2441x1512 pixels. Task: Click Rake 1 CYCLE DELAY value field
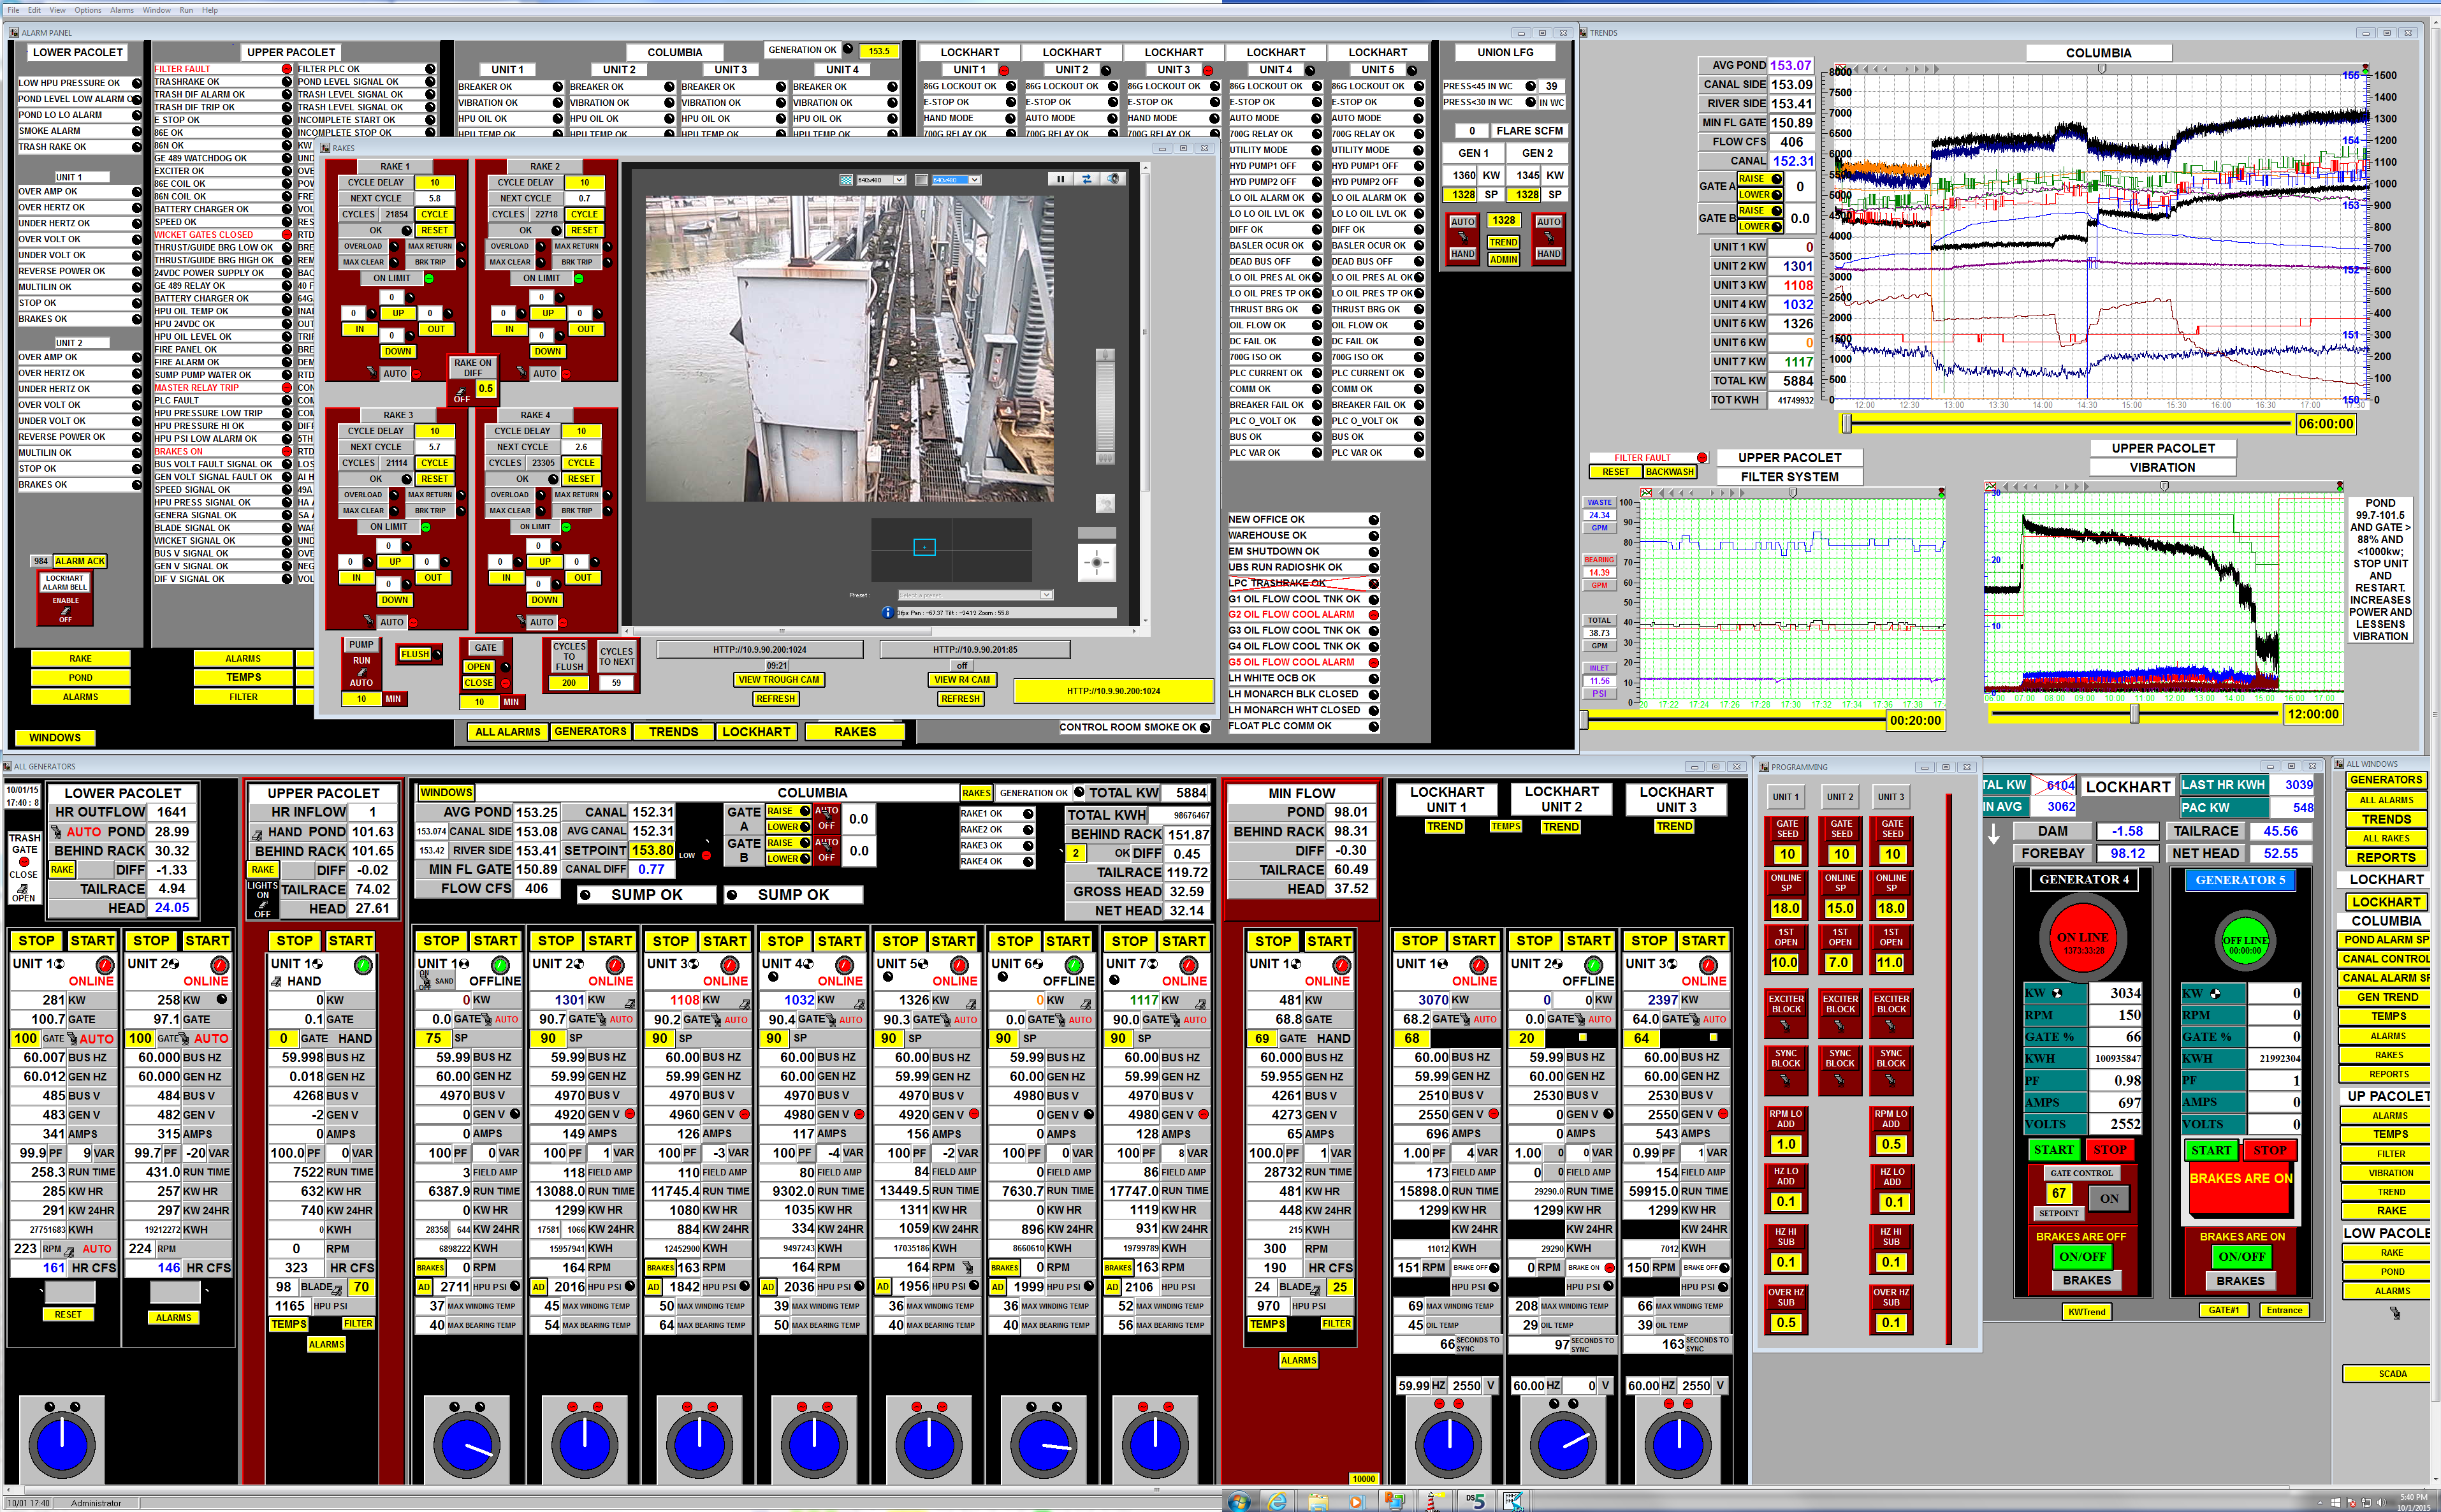click(435, 183)
